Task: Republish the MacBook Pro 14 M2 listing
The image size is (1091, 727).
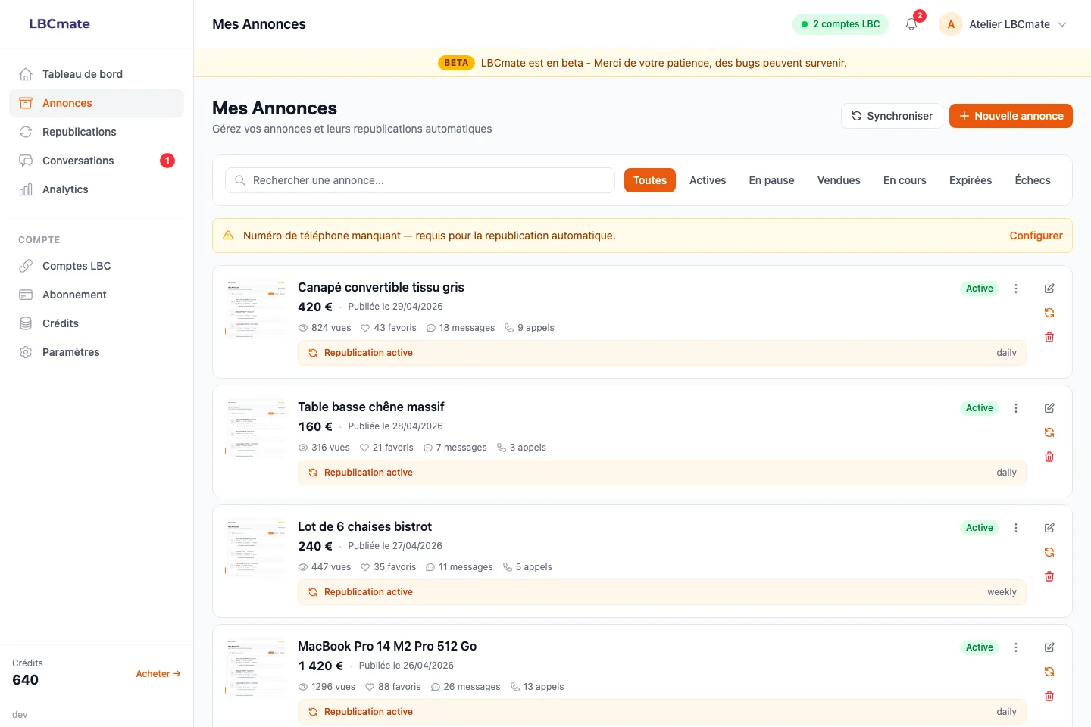Action: point(1049,672)
